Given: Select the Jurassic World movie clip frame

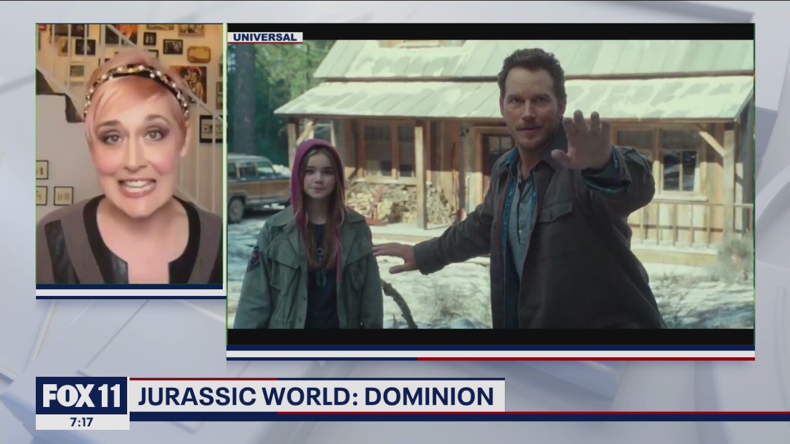Looking at the screenshot, I should coord(491,184).
